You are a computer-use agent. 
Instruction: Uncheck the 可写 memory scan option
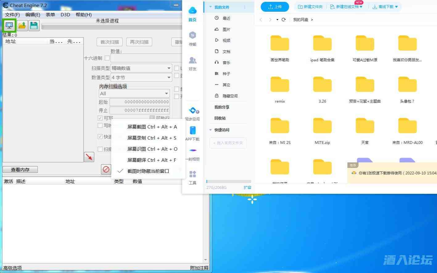pyautogui.click(x=100, y=118)
